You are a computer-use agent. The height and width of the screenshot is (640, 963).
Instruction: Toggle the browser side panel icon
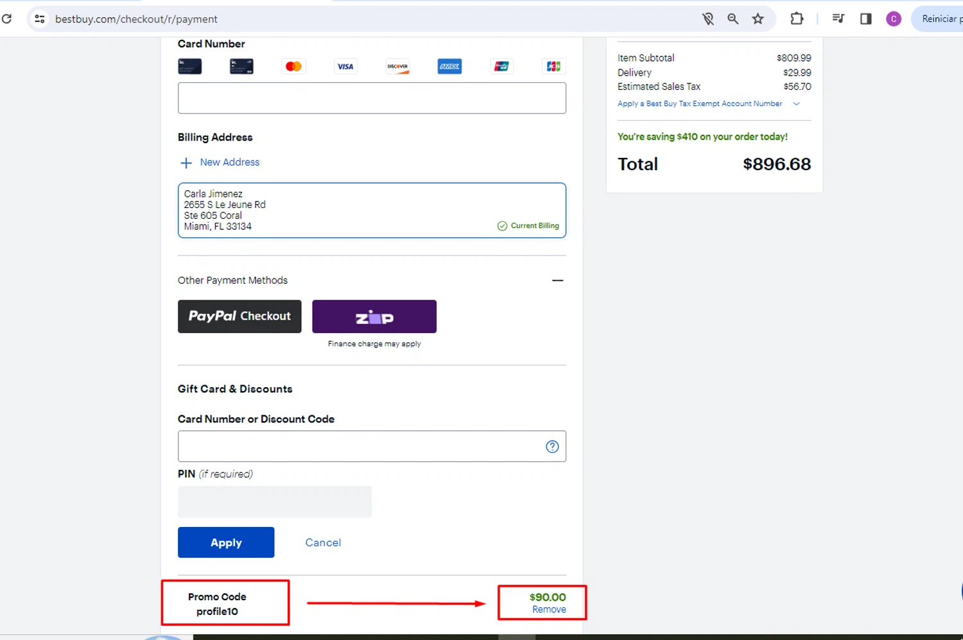click(x=865, y=19)
